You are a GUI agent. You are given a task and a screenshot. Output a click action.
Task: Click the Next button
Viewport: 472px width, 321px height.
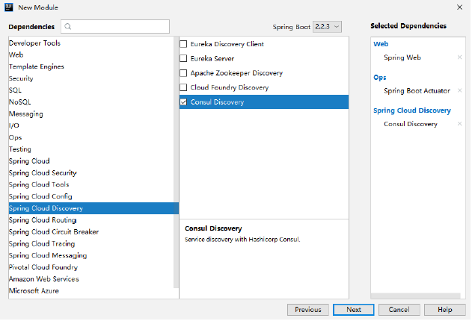pos(354,310)
